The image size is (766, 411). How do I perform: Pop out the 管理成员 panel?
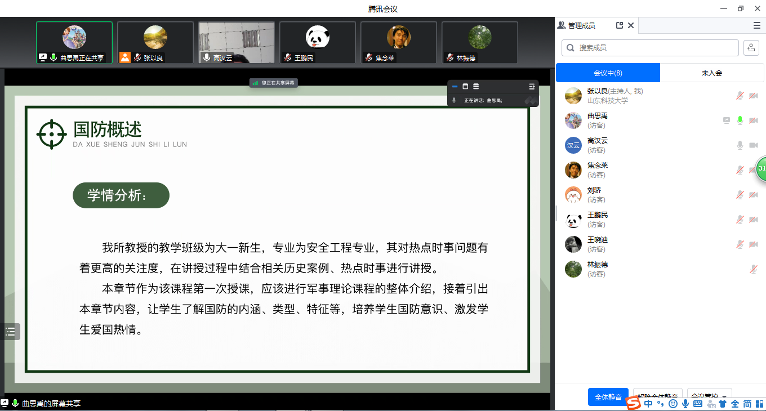620,25
